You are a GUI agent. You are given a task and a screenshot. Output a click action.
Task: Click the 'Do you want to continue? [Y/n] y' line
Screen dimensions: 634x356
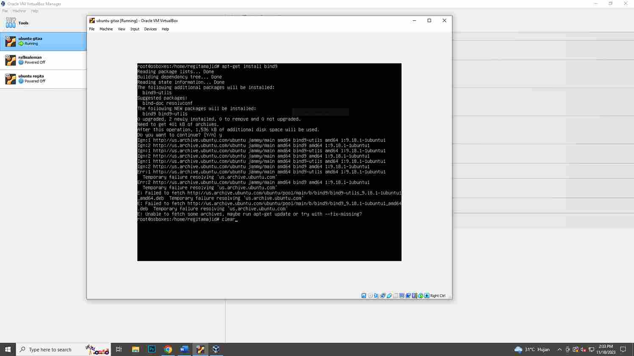pyautogui.click(x=180, y=135)
